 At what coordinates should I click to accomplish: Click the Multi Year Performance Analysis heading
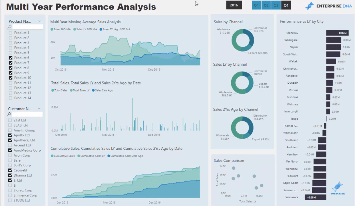click(81, 7)
